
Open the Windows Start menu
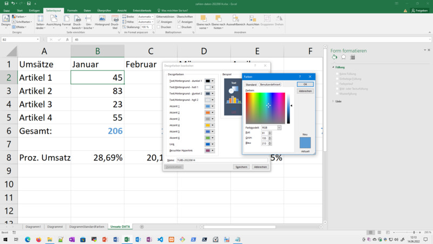click(5, 239)
